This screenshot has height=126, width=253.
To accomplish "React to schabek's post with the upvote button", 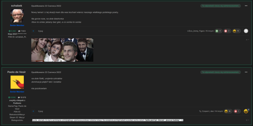I will pos(246,31).
